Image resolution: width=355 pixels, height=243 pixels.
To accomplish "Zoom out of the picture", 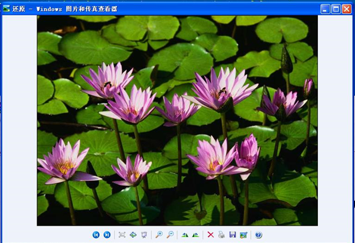I will pos(170,235).
